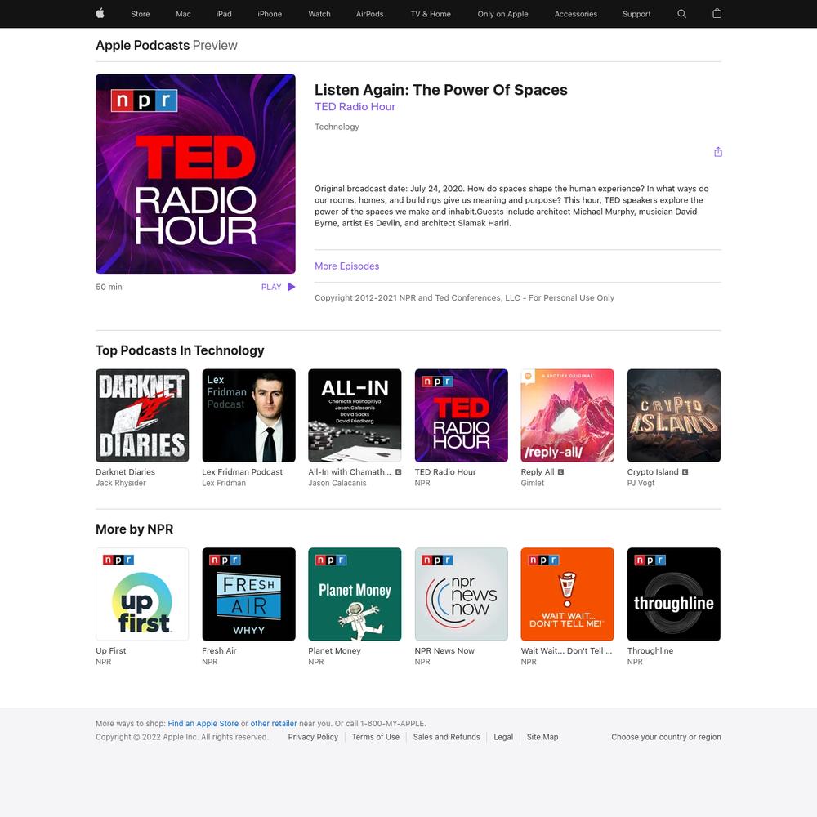Click the All-In with Chamath title text
The width and height of the screenshot is (817, 817).
tap(350, 472)
